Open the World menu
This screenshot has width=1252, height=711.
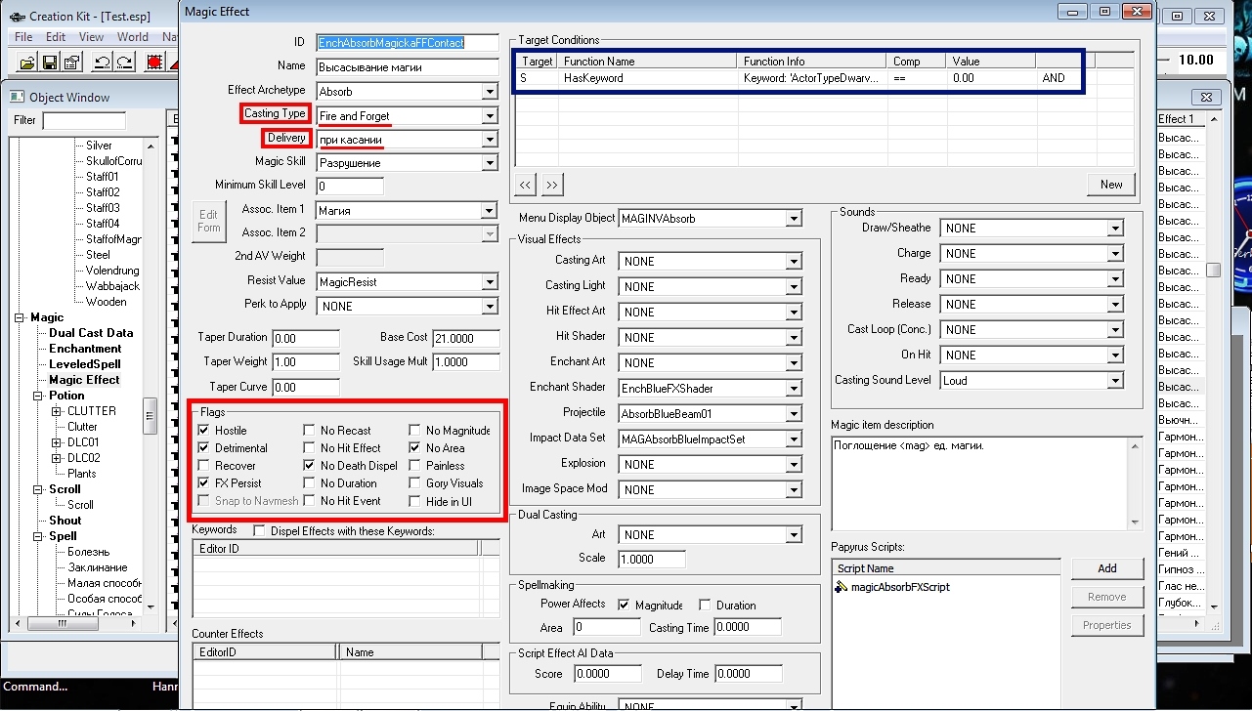133,37
